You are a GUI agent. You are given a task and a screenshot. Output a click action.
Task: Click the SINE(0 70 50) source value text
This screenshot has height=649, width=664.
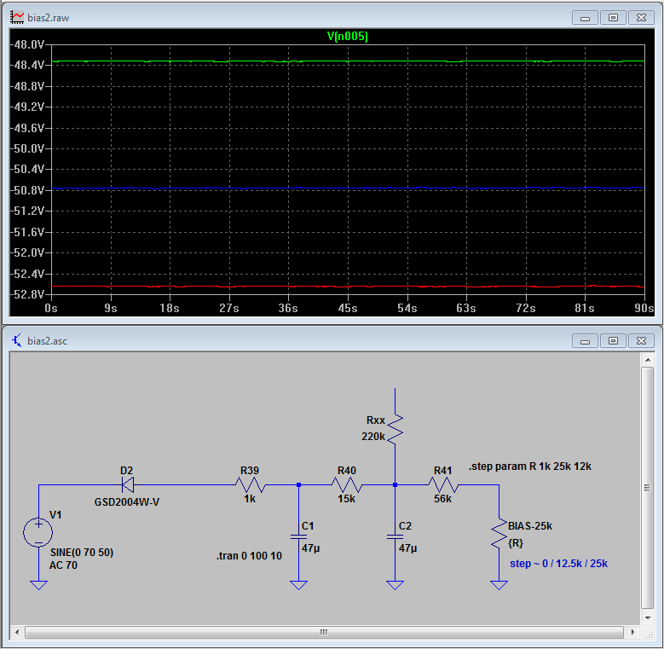pyautogui.click(x=82, y=552)
